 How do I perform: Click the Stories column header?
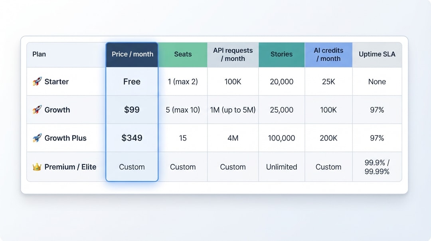[281, 54]
